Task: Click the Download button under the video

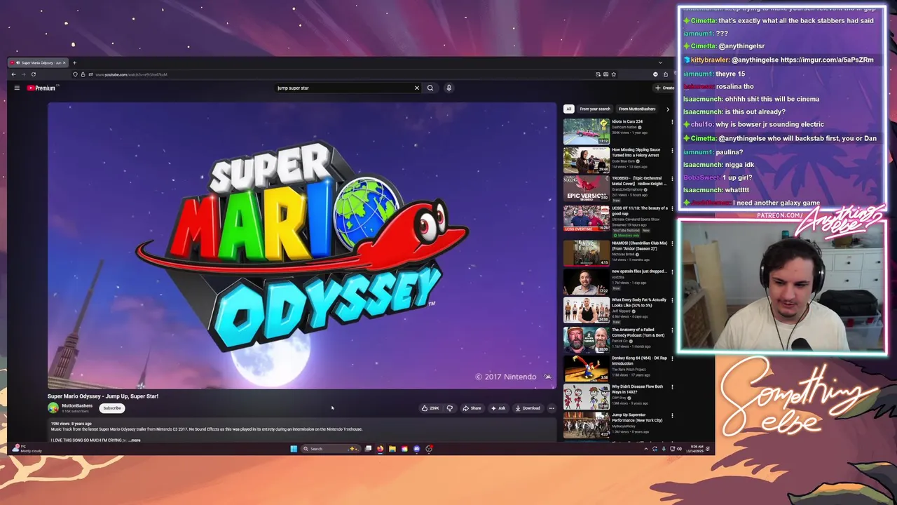Action: pos(528,408)
